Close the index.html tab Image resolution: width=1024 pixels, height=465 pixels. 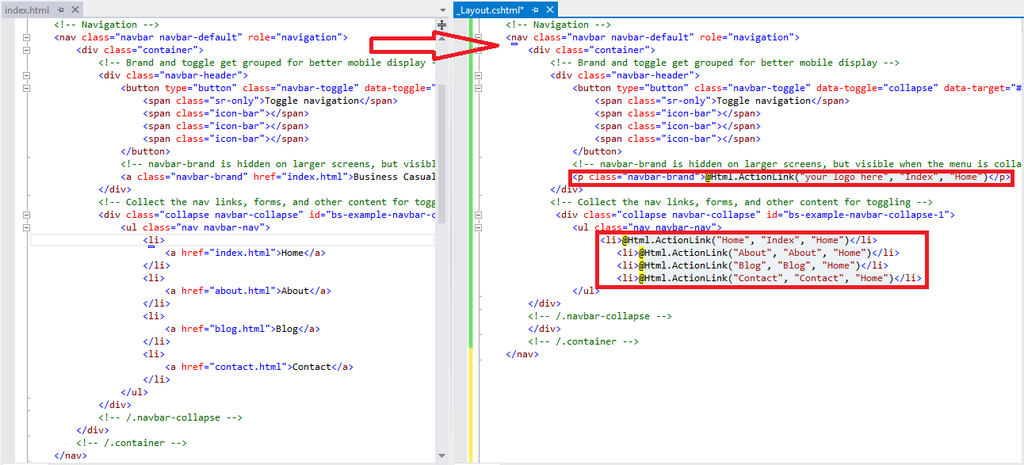point(75,9)
